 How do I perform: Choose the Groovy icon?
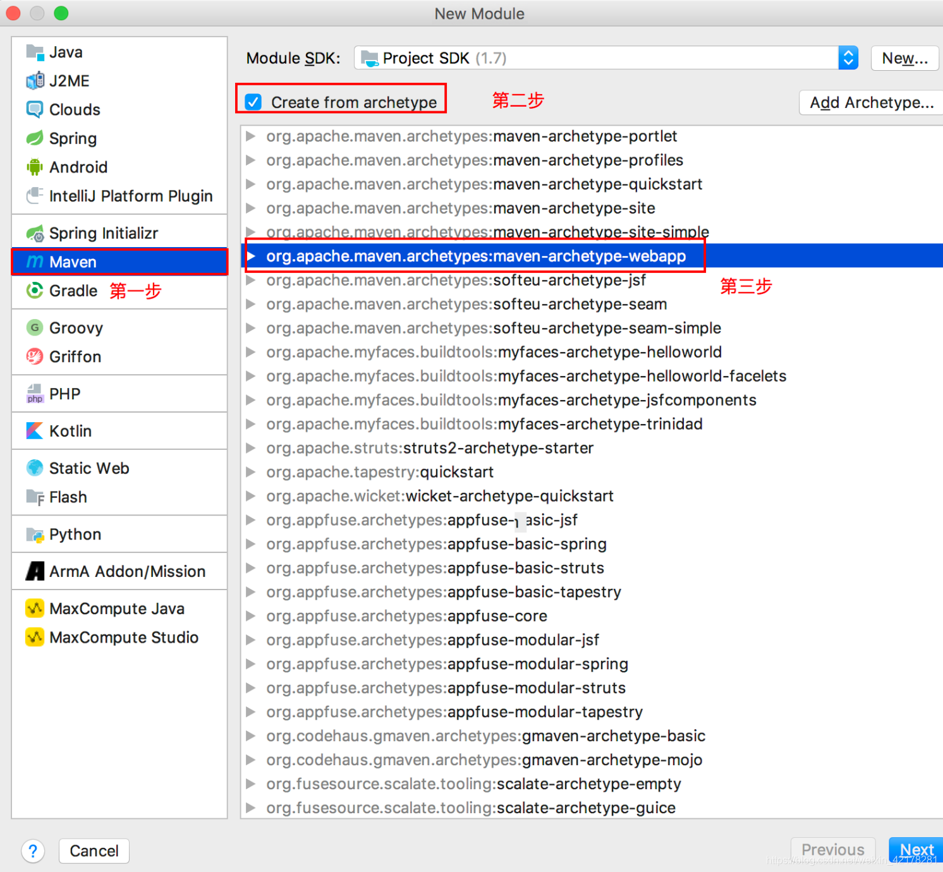click(35, 328)
